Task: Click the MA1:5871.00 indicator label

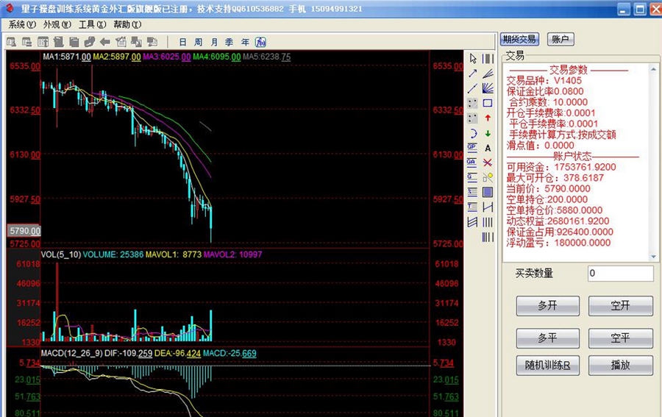Action: (67, 57)
